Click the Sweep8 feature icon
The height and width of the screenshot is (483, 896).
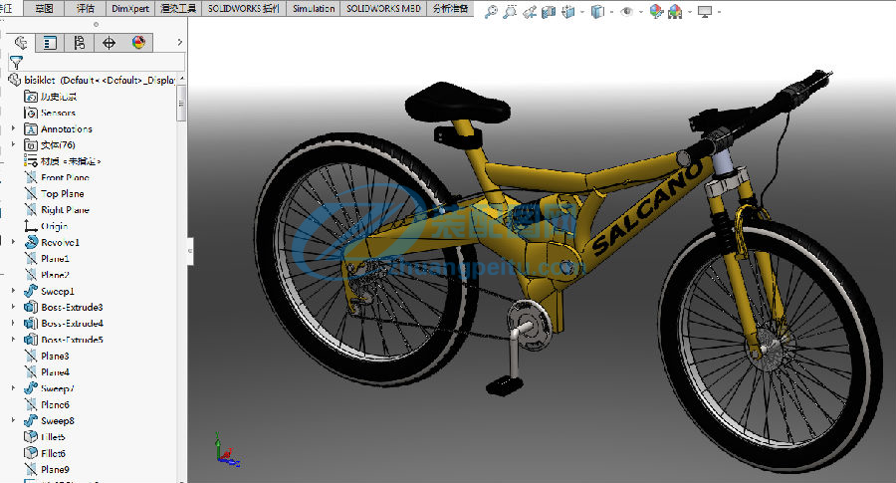tap(31, 420)
